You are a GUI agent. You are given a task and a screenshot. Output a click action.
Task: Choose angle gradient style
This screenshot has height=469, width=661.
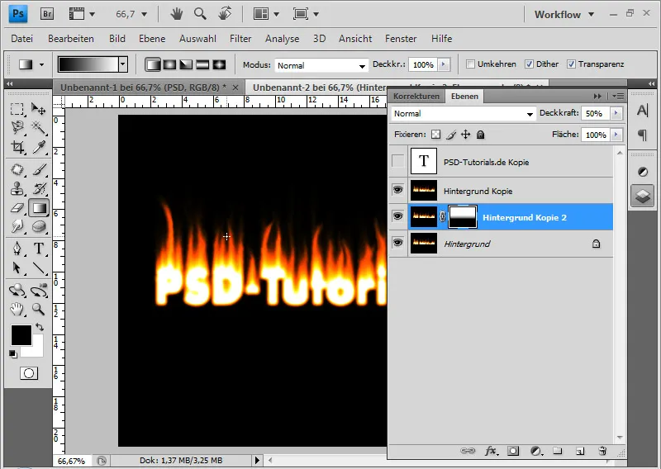pos(186,64)
